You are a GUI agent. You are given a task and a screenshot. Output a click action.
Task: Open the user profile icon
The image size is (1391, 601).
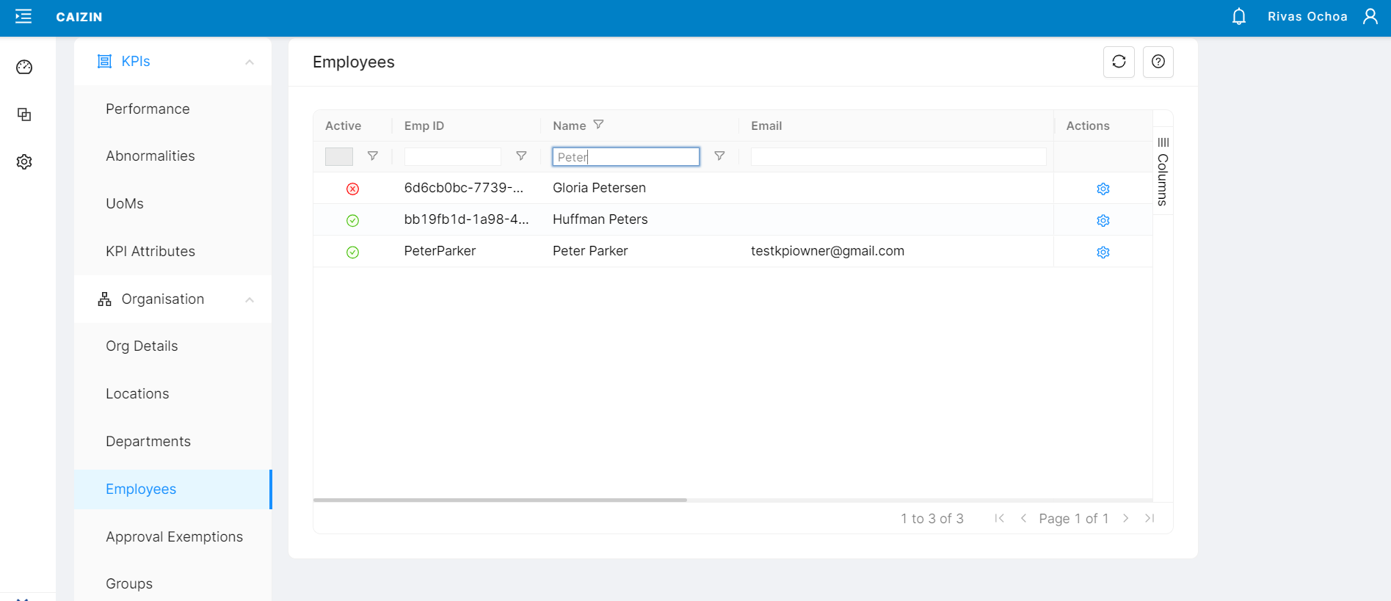1370,17
